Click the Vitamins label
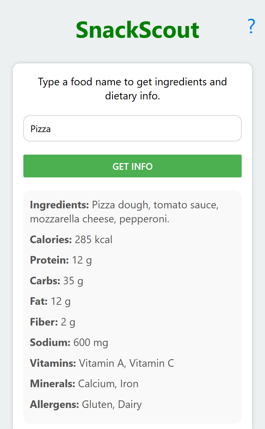Image resolution: width=265 pixels, height=429 pixels. 53,363
